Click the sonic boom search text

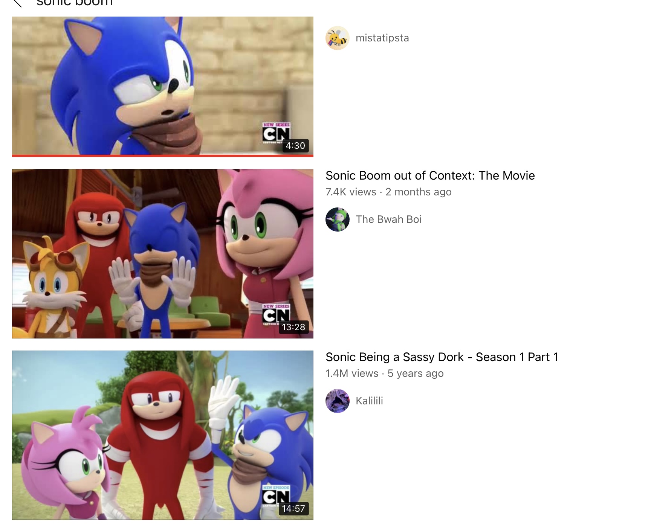[x=75, y=3]
